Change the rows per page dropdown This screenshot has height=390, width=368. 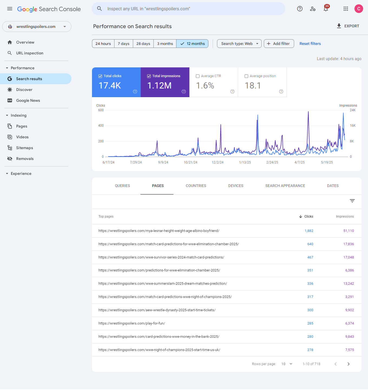[287, 364]
